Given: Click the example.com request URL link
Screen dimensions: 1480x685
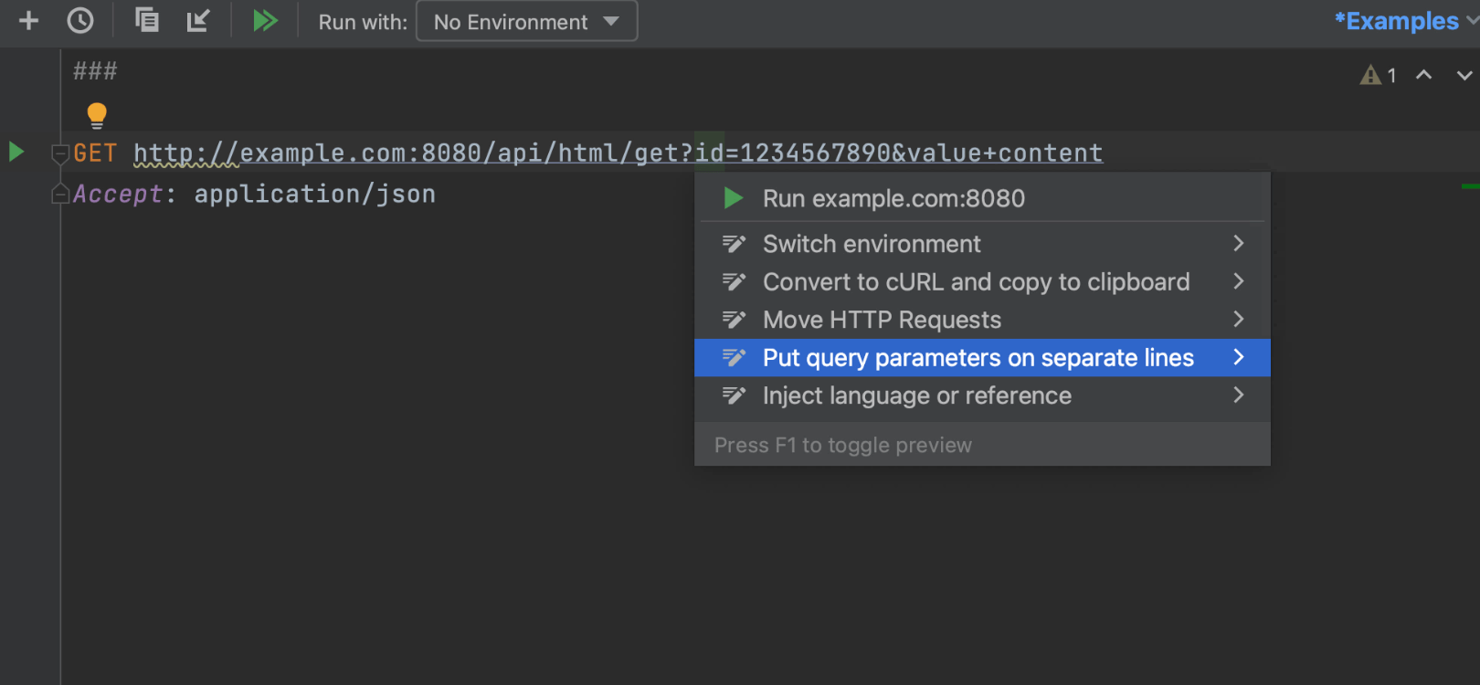Looking at the screenshot, I should 618,153.
